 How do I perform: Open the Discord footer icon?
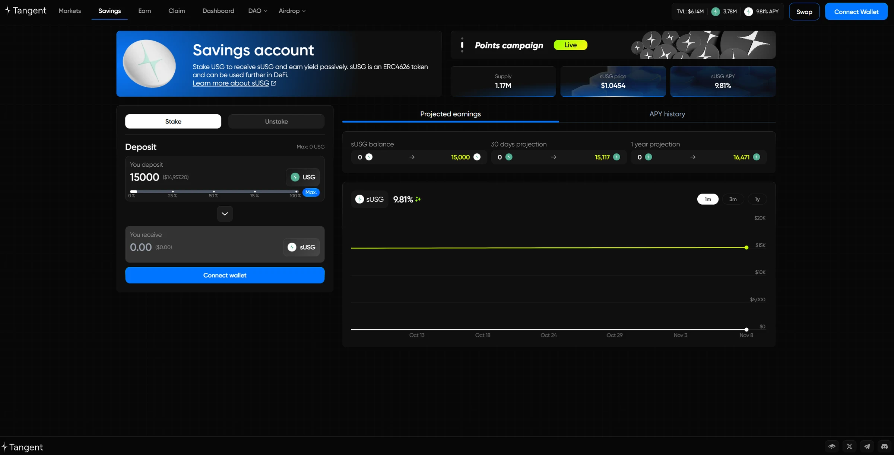click(885, 446)
